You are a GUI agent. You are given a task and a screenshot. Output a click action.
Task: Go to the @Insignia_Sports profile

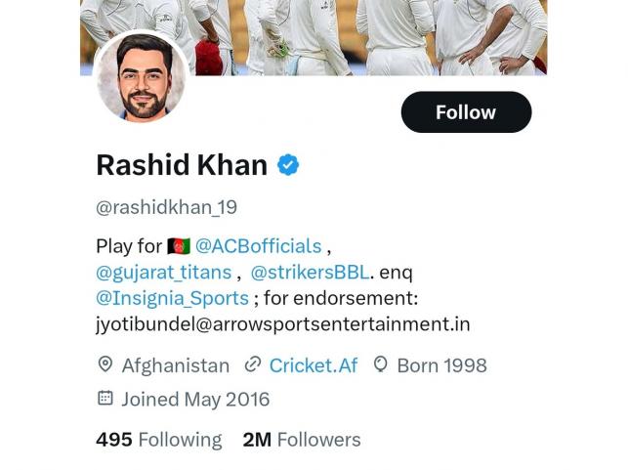[172, 298]
